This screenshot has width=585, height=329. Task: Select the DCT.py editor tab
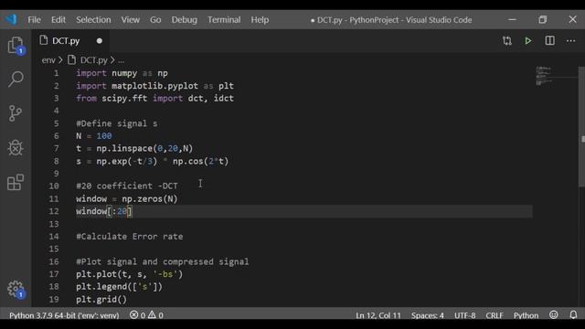(x=71, y=40)
